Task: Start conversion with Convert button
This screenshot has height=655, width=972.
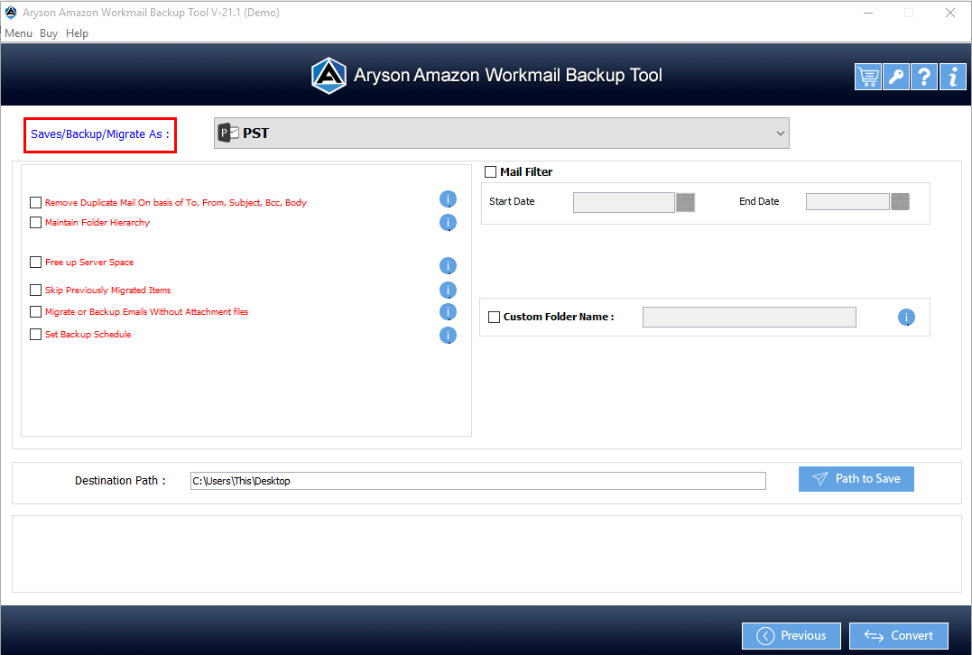Action: click(898, 636)
